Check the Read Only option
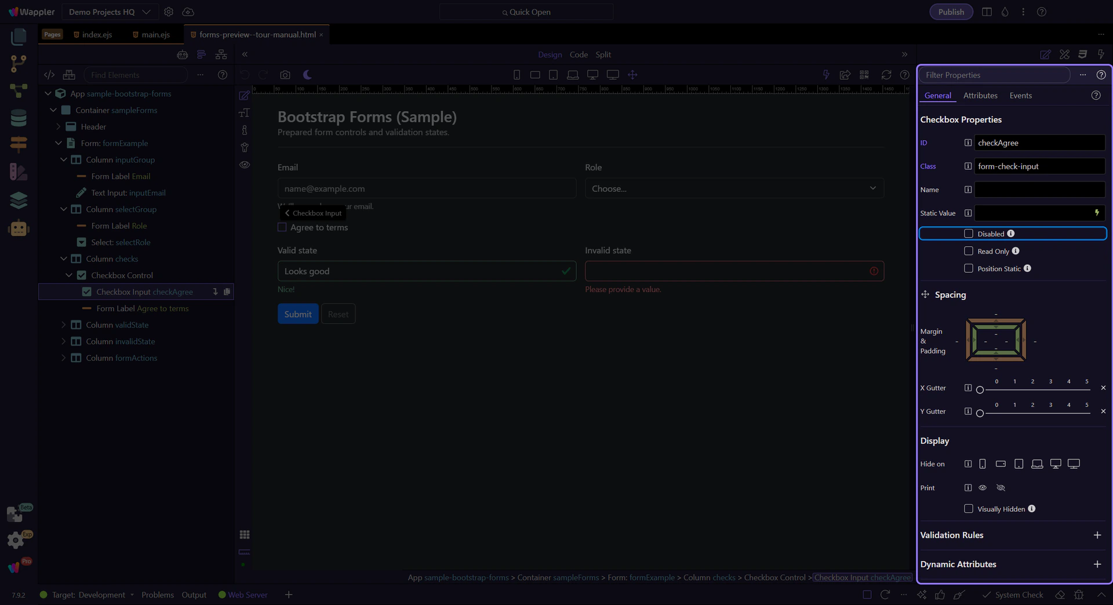Screen dimensions: 1113x605 (x=968, y=251)
